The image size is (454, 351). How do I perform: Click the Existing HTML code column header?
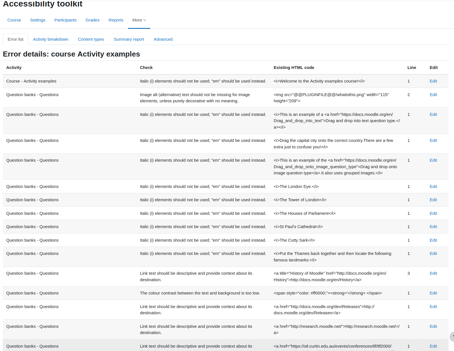[294, 68]
